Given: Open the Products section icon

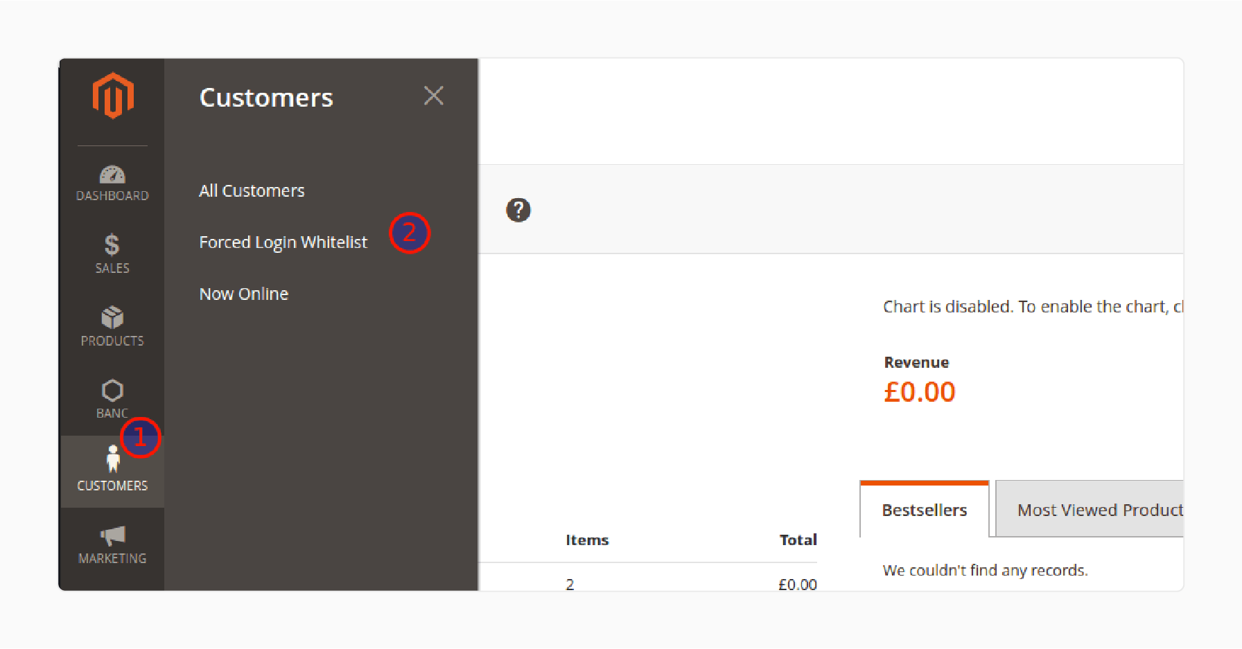Looking at the screenshot, I should coord(112,327).
